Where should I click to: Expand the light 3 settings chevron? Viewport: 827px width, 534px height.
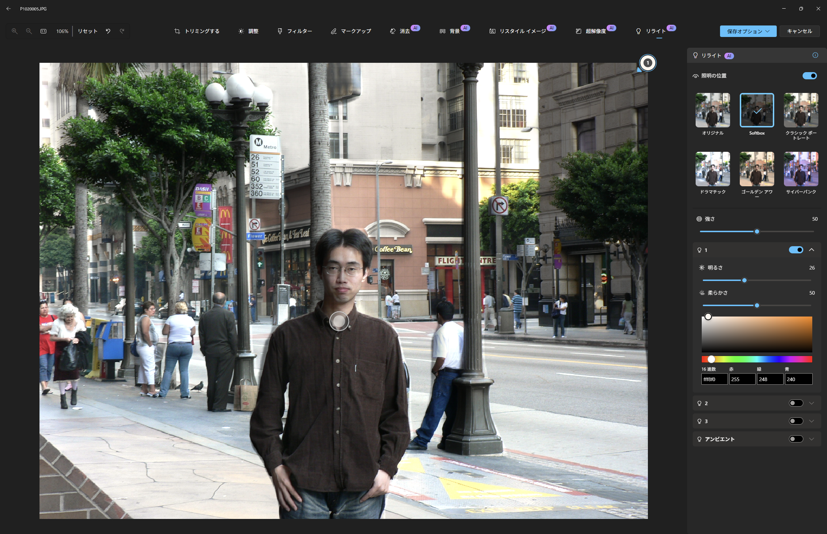(x=812, y=421)
